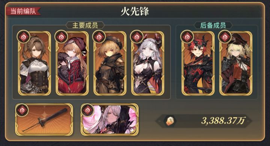Viewport: 270px width, 146px height.
Task: Open the silver-haired summon portrait slot
Action: pos(109,119)
